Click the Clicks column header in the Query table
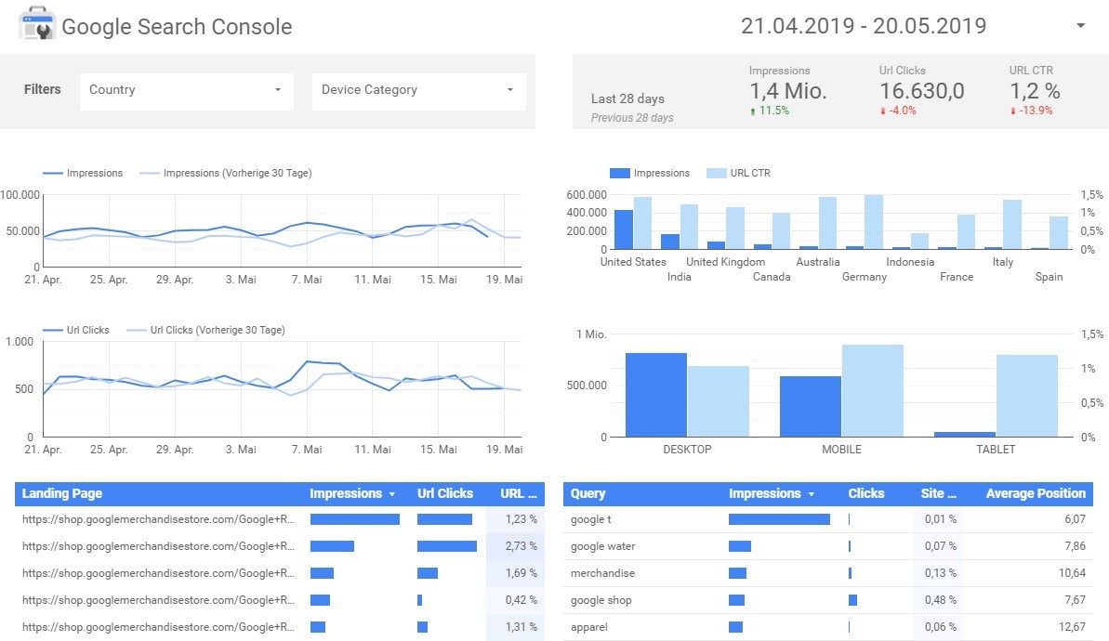1109x641 pixels. point(865,493)
